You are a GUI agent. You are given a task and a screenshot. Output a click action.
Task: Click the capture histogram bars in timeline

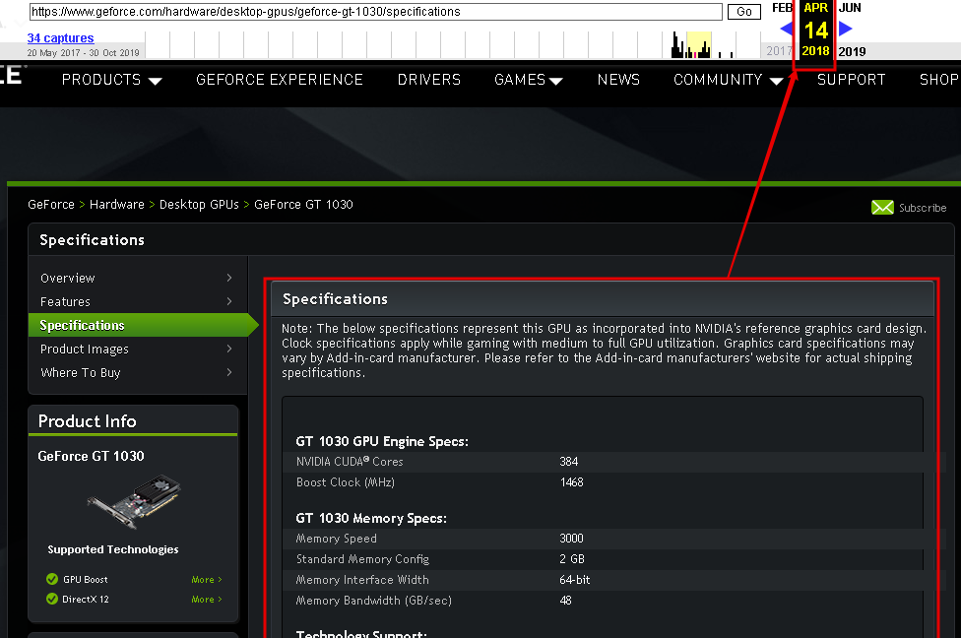click(691, 46)
